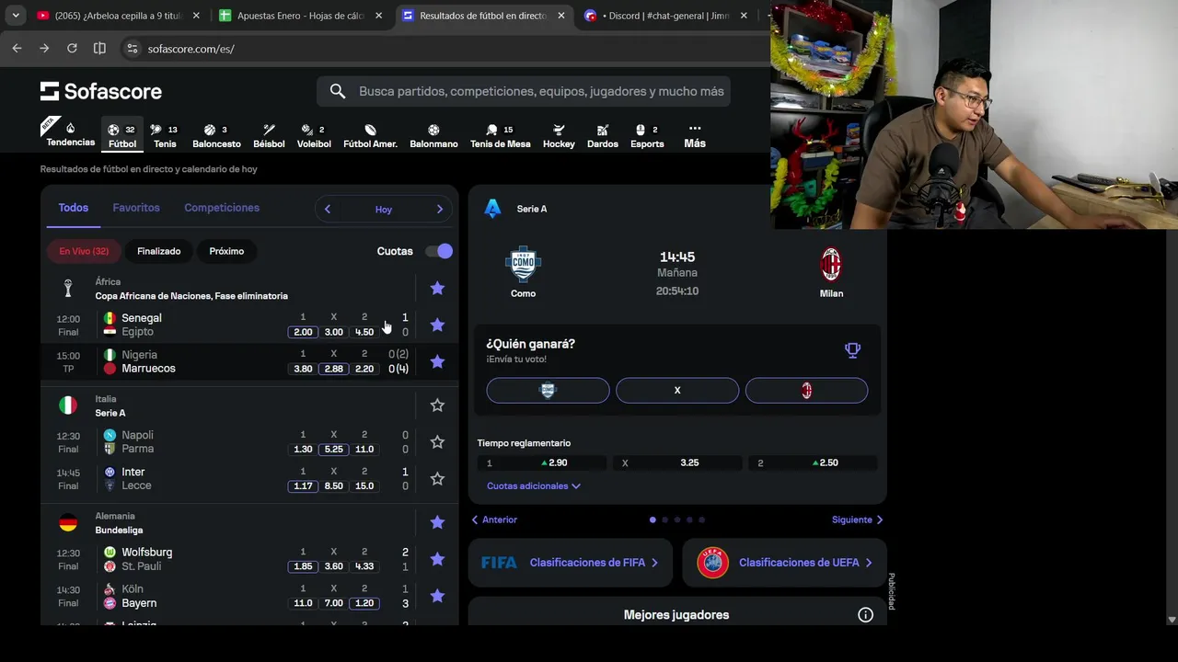Image resolution: width=1178 pixels, height=662 pixels.
Task: Open the Hoy date picker
Action: pyautogui.click(x=384, y=210)
